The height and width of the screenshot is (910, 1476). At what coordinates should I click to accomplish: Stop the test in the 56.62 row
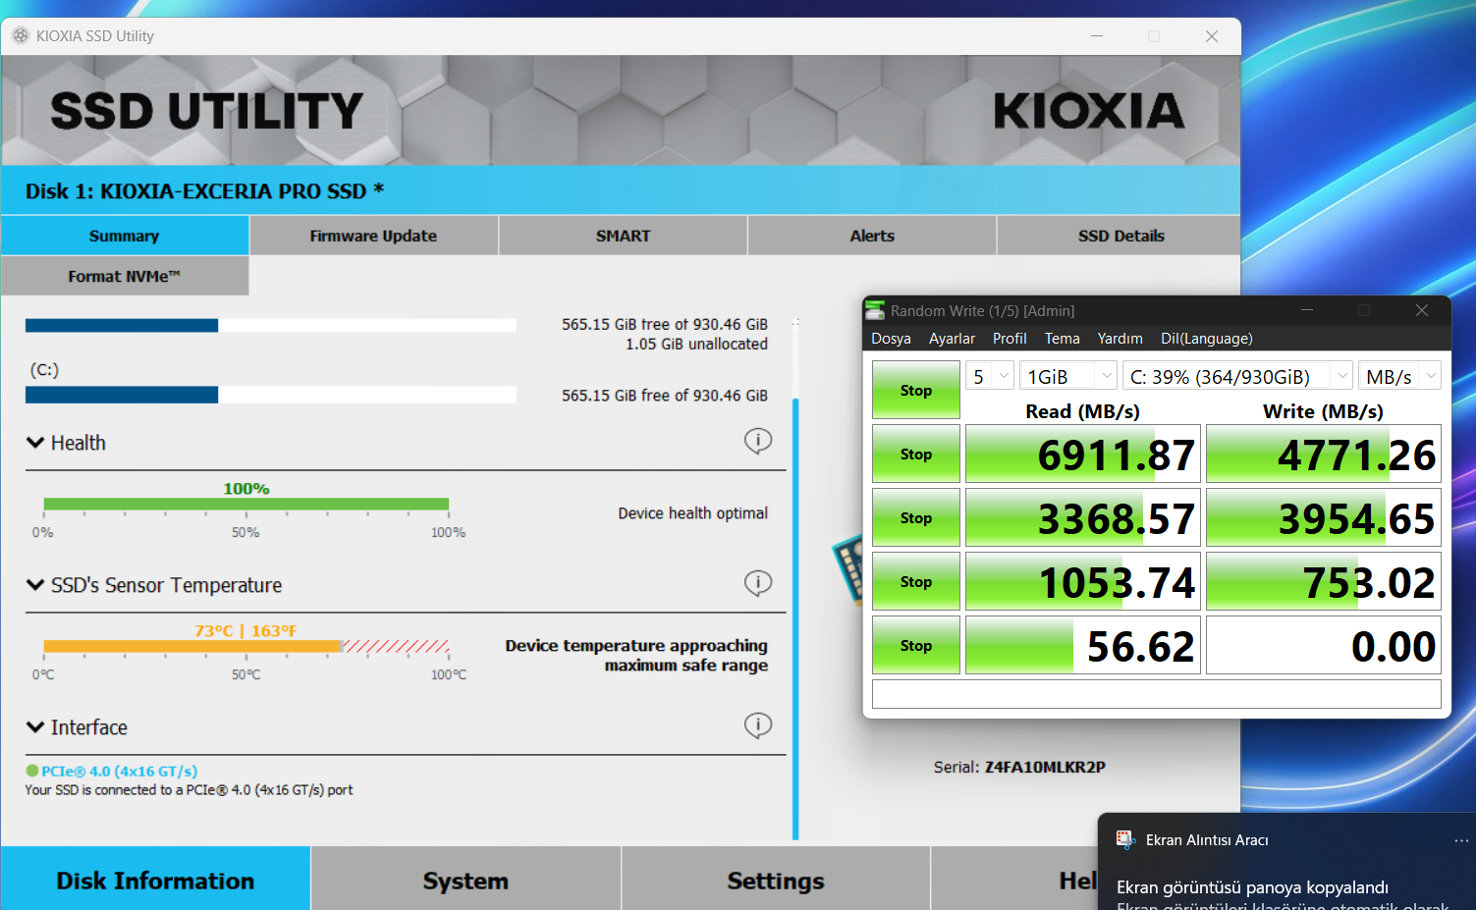pos(916,645)
